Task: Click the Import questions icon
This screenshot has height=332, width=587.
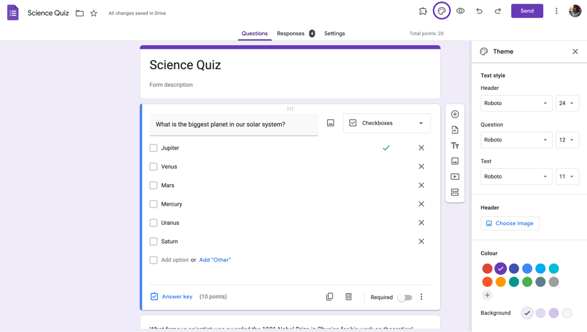Action: click(x=455, y=130)
